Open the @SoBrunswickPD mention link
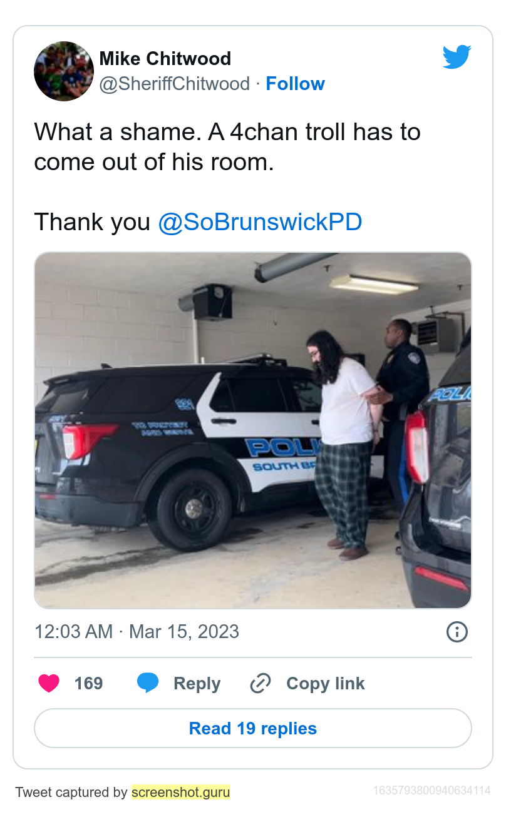Image resolution: width=506 pixels, height=827 pixels. (x=260, y=222)
